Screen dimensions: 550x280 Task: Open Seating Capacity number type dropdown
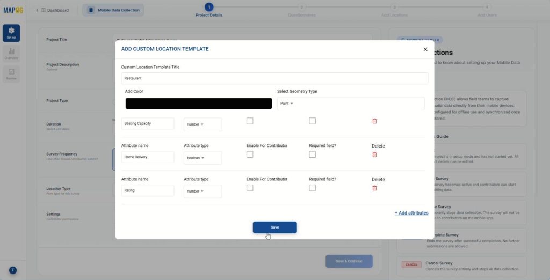(202, 124)
